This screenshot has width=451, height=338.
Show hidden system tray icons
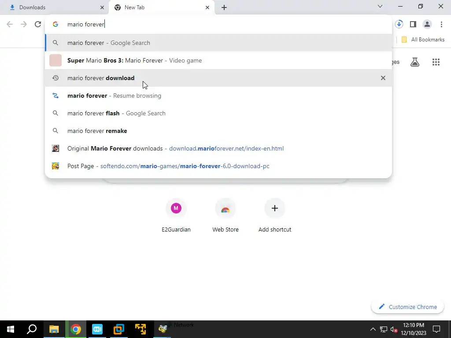(373, 329)
